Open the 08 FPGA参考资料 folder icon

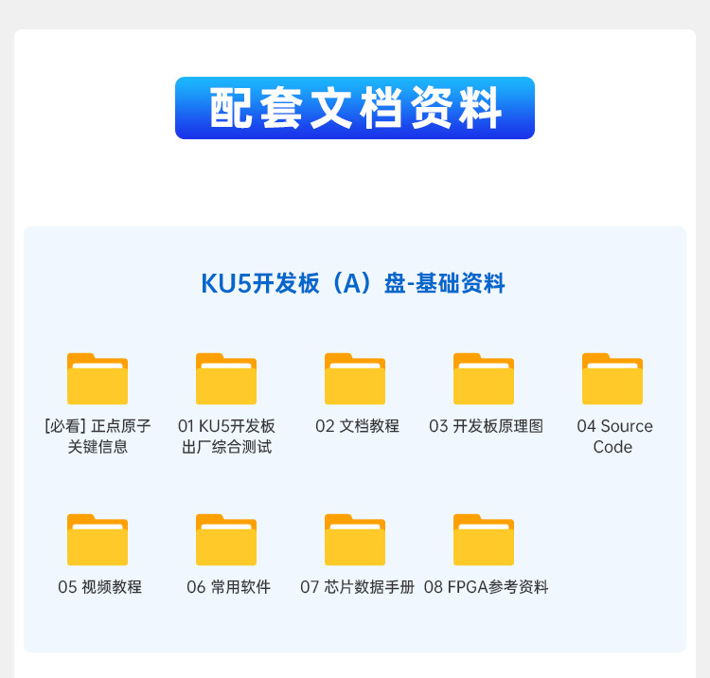[484, 540]
